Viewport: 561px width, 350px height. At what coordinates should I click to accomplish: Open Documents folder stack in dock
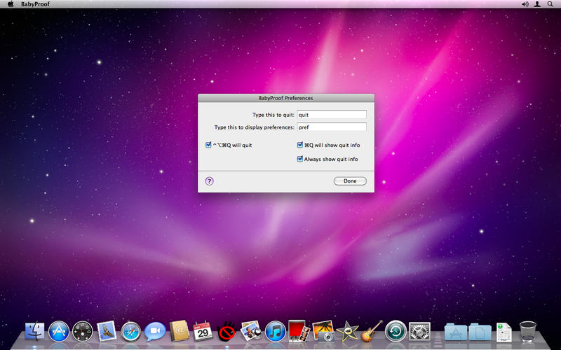pos(480,332)
